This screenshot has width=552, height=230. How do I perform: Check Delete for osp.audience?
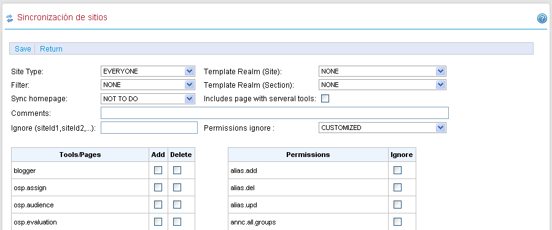(x=177, y=204)
